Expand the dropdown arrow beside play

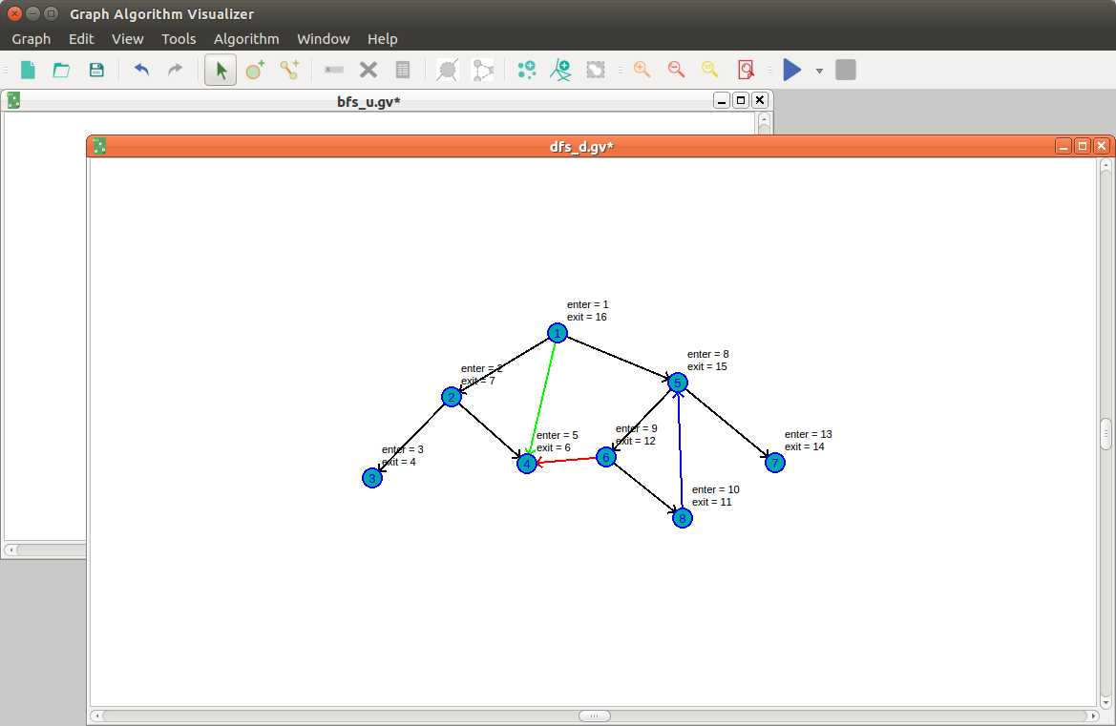click(x=819, y=71)
